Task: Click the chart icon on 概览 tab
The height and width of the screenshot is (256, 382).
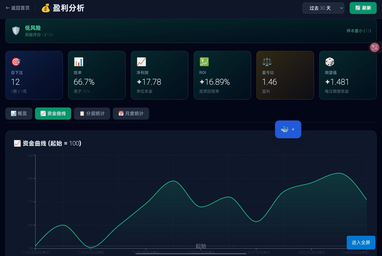Action: [x=13, y=113]
